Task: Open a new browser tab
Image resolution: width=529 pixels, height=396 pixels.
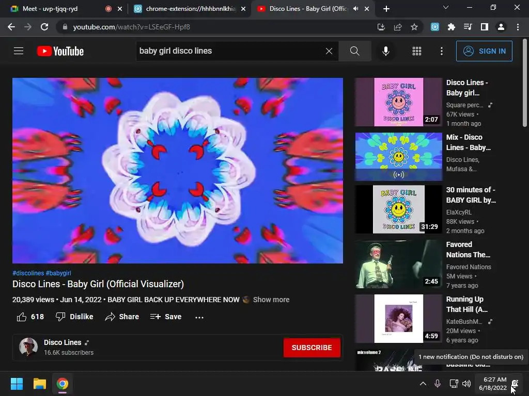Action: tap(386, 9)
